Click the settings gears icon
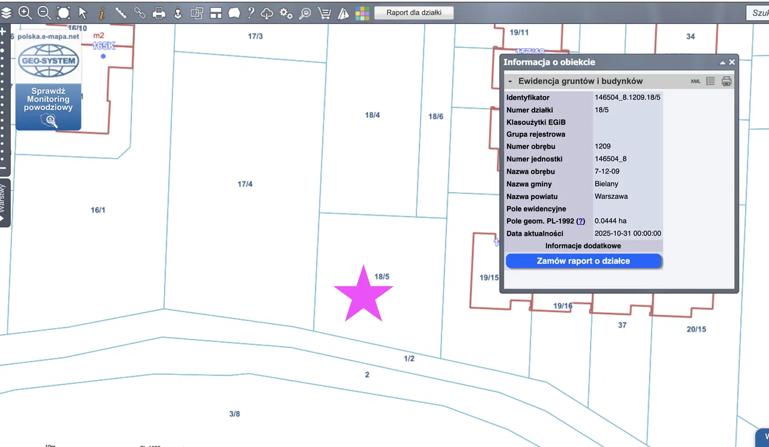Viewport: 769px width, 447px height. 287,13
